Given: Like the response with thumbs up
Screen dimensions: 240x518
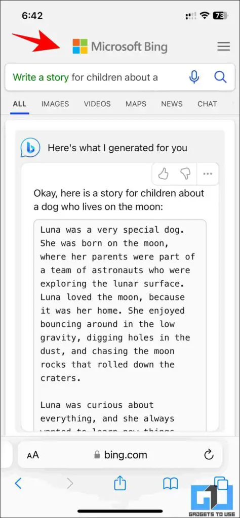Looking at the screenshot, I should (163, 174).
